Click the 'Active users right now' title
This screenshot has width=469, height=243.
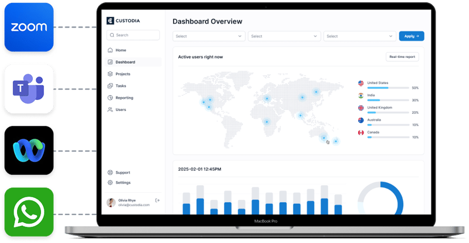[x=200, y=57]
